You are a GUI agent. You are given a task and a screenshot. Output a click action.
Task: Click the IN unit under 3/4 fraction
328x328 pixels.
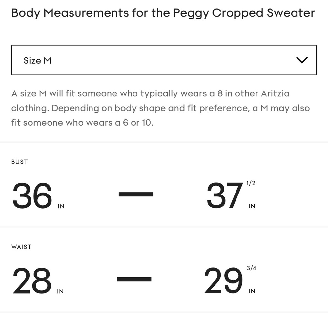tap(252, 291)
